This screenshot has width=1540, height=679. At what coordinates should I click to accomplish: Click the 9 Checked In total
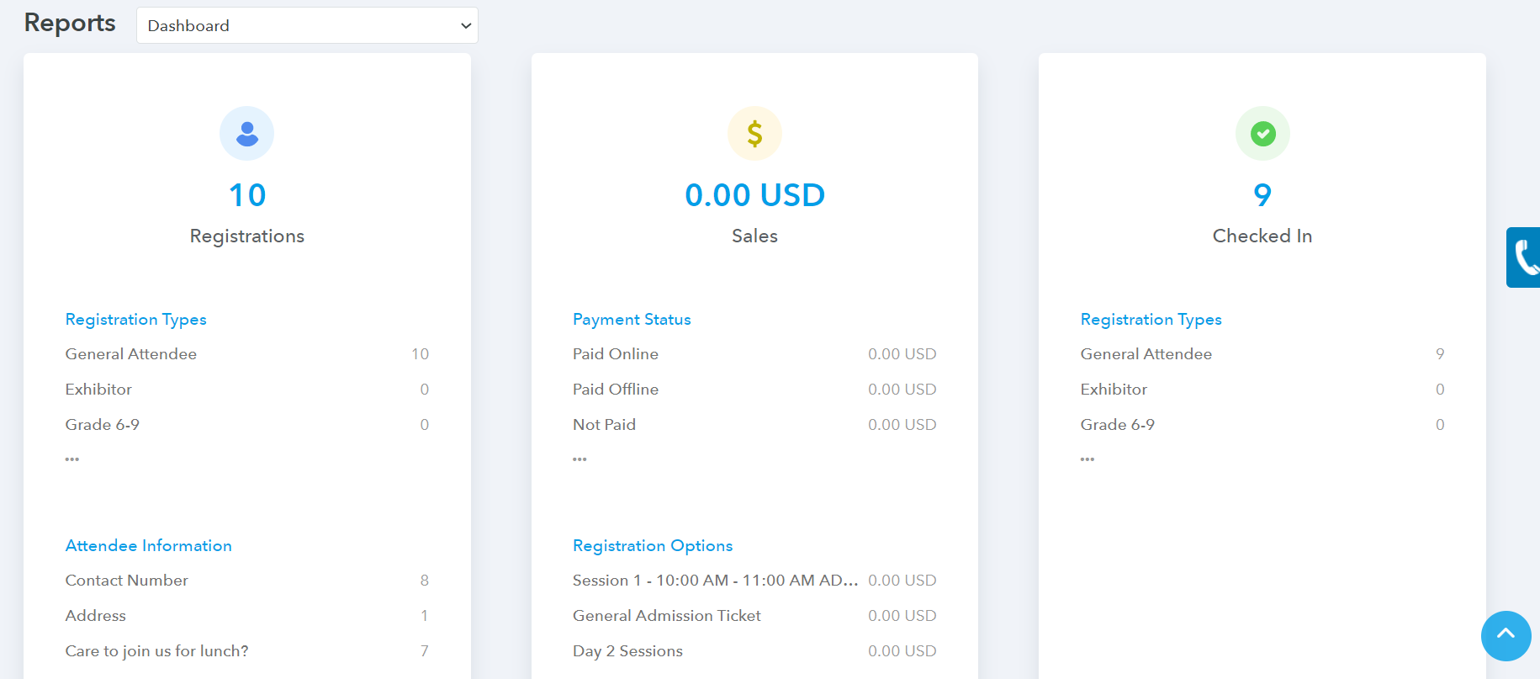[1262, 195]
